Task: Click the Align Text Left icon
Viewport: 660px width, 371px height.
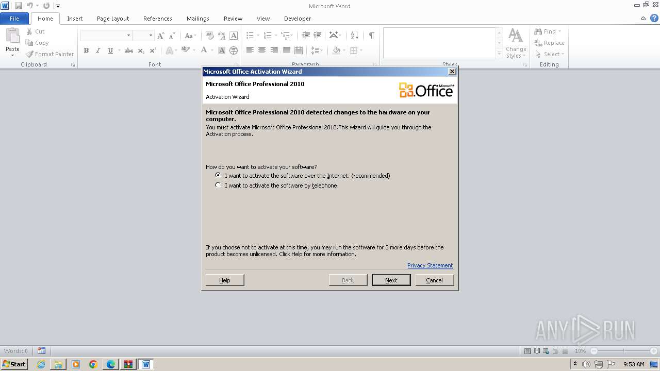Action: coord(250,50)
